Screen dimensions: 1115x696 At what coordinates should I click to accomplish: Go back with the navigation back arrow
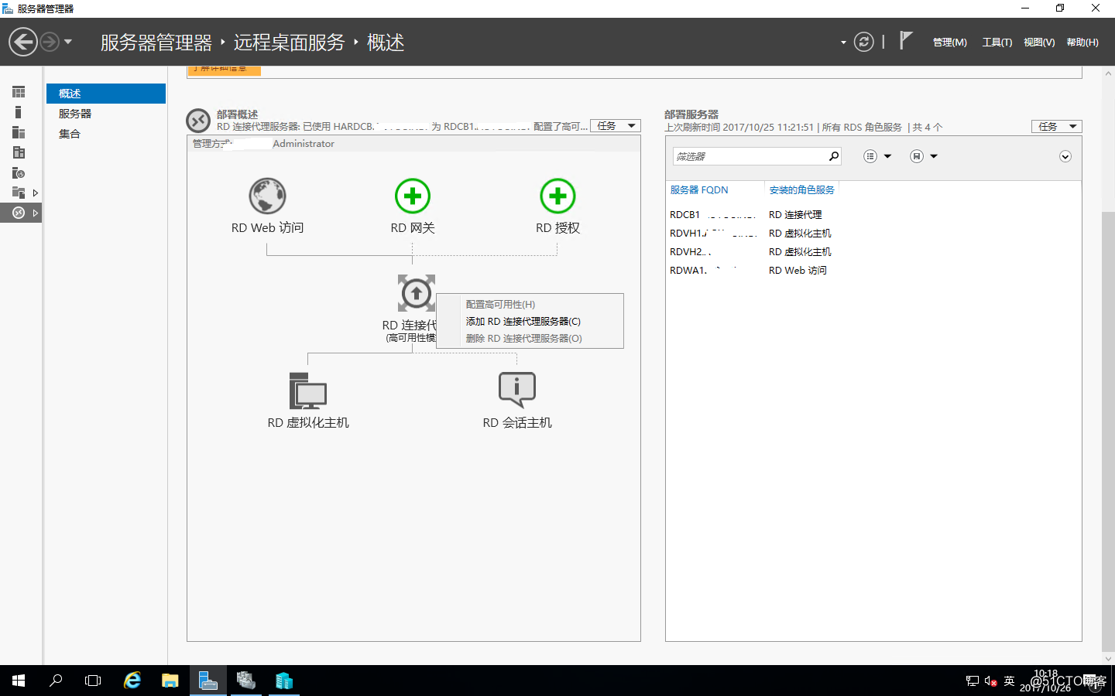(x=23, y=42)
